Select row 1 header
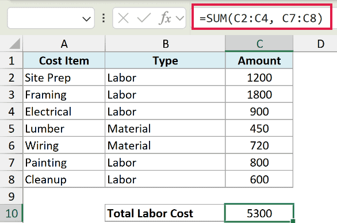 coord(11,60)
